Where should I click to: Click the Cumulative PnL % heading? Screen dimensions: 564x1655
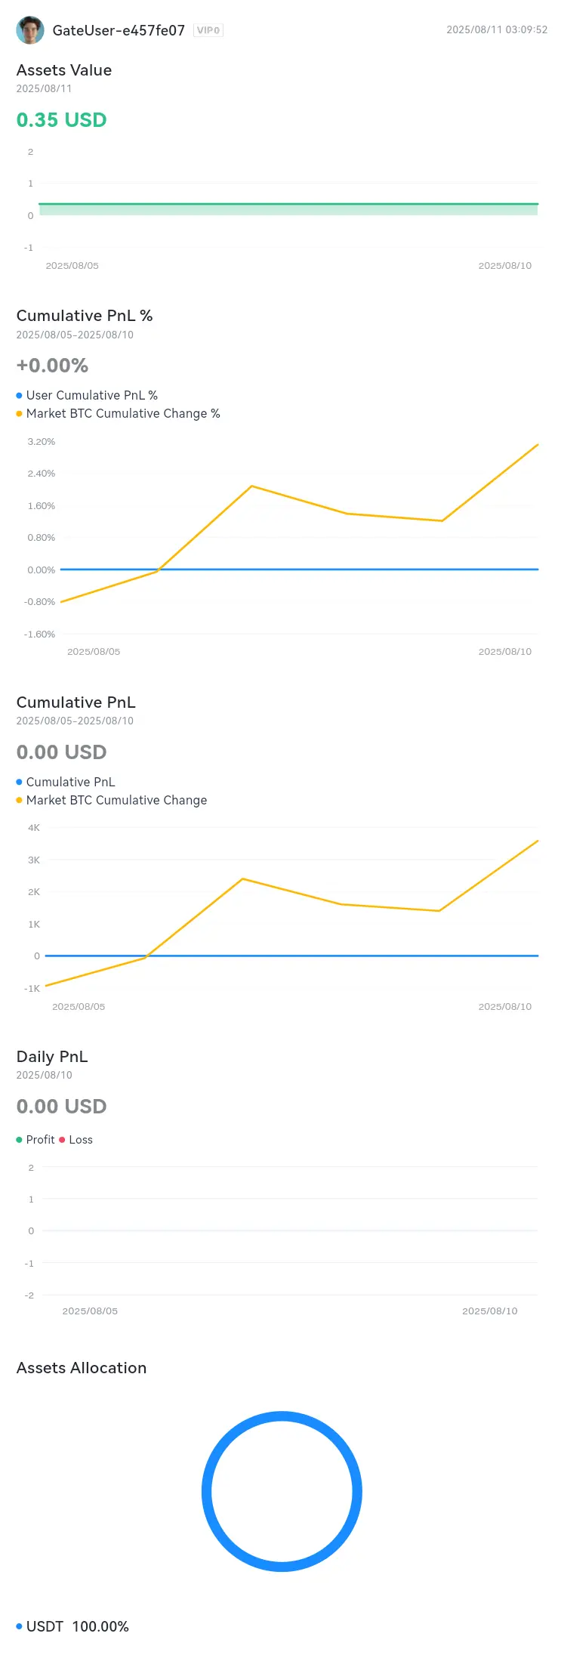(x=85, y=316)
